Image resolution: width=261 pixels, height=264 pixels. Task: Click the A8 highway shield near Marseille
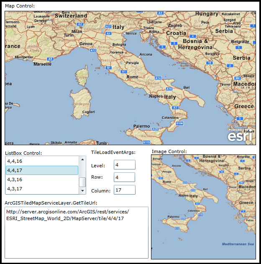(x=50, y=59)
